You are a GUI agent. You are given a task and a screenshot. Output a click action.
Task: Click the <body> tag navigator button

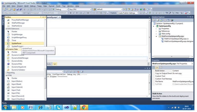tap(50, 64)
